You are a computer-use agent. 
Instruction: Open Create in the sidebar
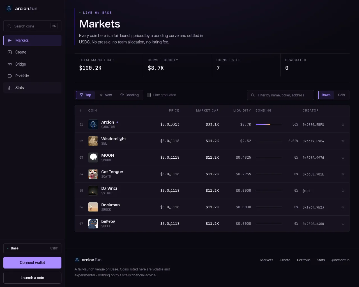(x=33, y=52)
